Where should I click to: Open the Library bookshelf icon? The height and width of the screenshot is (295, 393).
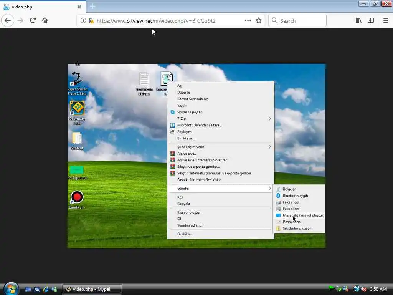pos(359,21)
